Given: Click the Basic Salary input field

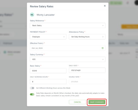Looking at the screenshot, I should (x=48, y=71).
